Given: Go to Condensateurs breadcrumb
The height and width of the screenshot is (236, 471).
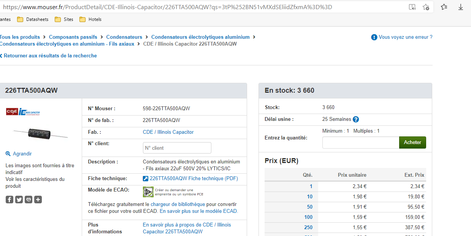Looking at the screenshot, I should click(124, 37).
